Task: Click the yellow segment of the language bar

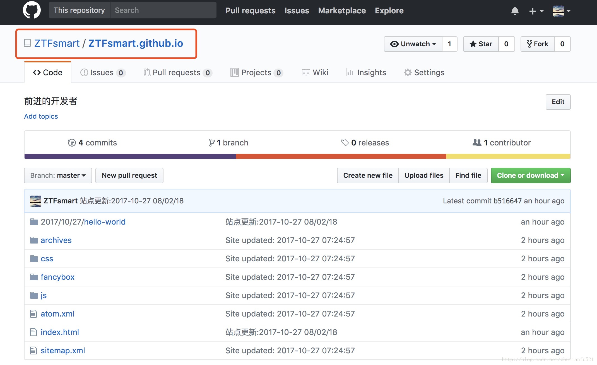Action: coord(508,156)
